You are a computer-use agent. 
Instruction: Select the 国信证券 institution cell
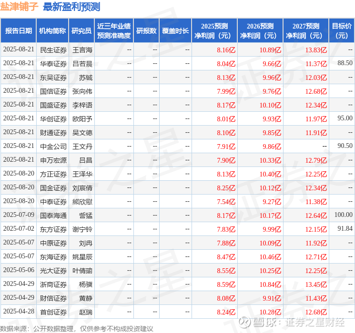tap(53, 91)
